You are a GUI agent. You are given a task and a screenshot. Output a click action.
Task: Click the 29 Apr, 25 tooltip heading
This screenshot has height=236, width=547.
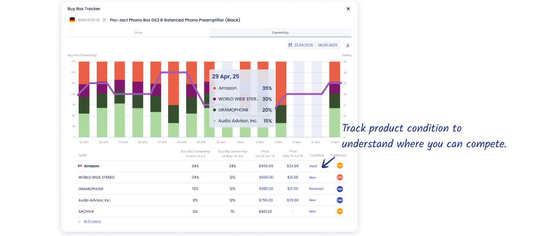[x=225, y=76]
